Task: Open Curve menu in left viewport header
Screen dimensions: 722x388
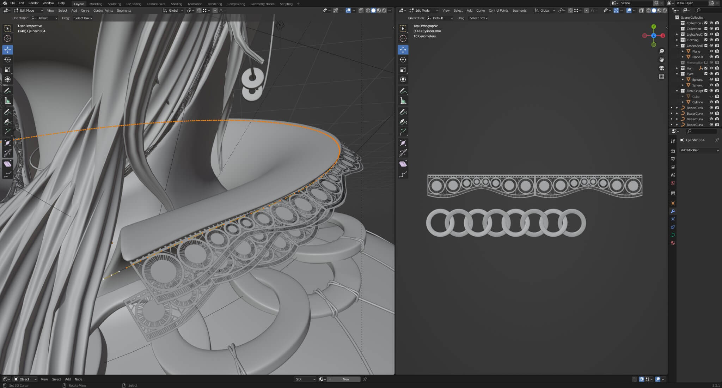Action: 85,11
